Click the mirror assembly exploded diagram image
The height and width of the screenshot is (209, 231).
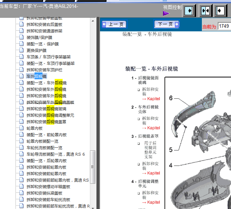[198, 143]
